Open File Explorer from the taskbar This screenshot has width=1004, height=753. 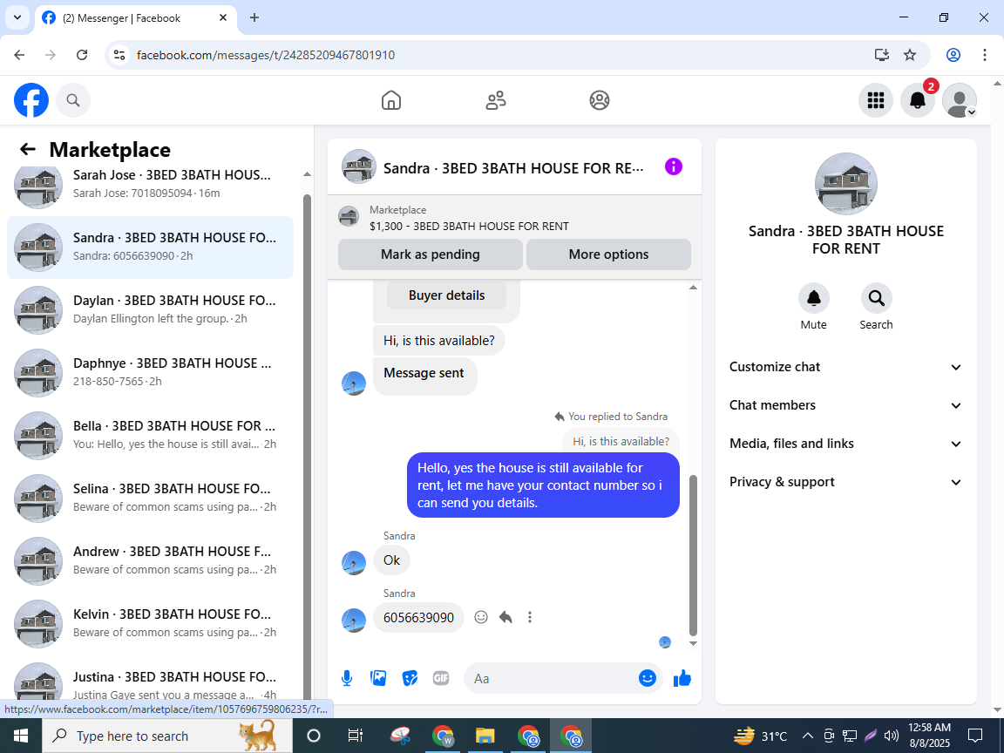(x=485, y=736)
